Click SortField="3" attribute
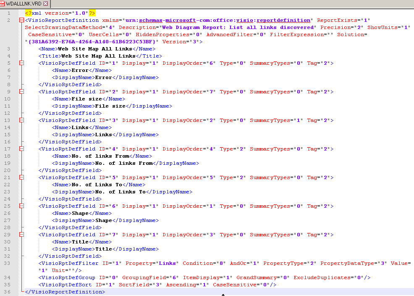The image size is (414, 296). click(140, 285)
